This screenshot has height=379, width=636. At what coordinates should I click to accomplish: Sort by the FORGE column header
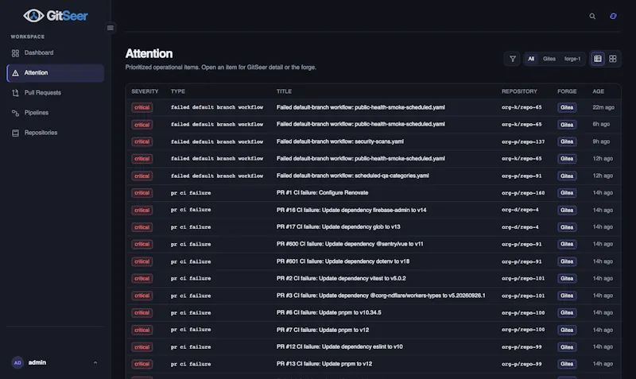point(567,91)
